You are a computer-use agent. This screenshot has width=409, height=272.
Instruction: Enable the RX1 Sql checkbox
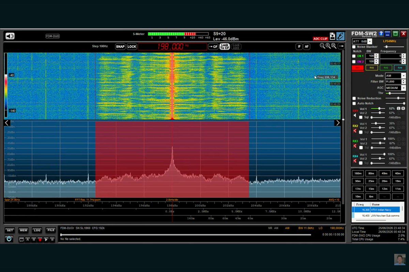361,117
